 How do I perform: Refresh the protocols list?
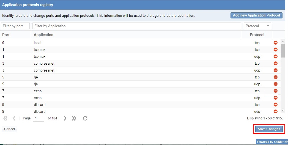(x=85, y=118)
